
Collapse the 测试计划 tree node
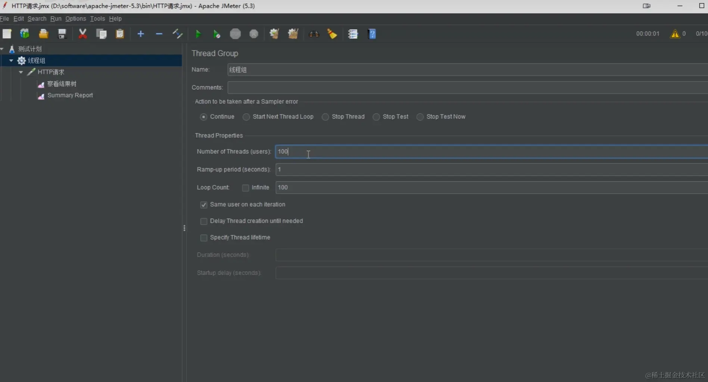2,49
